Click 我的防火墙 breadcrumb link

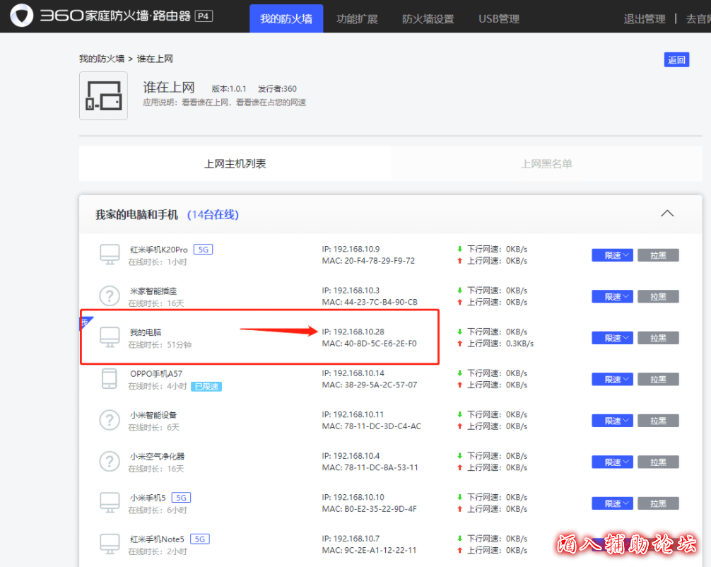click(x=101, y=59)
